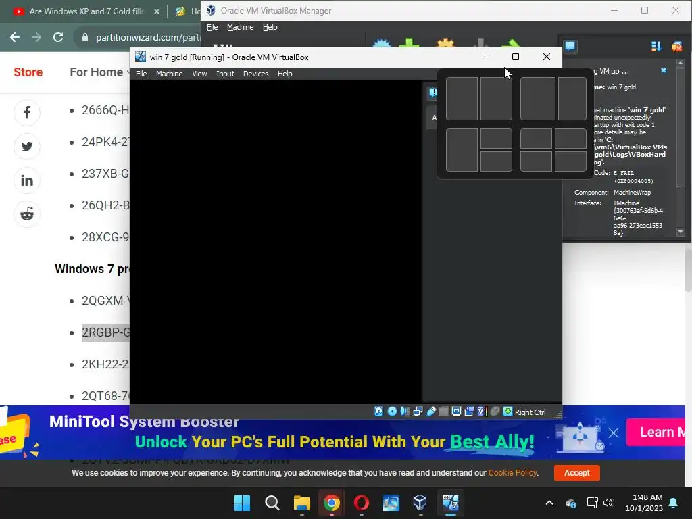Click the keyboard capture indicator beside Right Ctrl

[508, 412]
